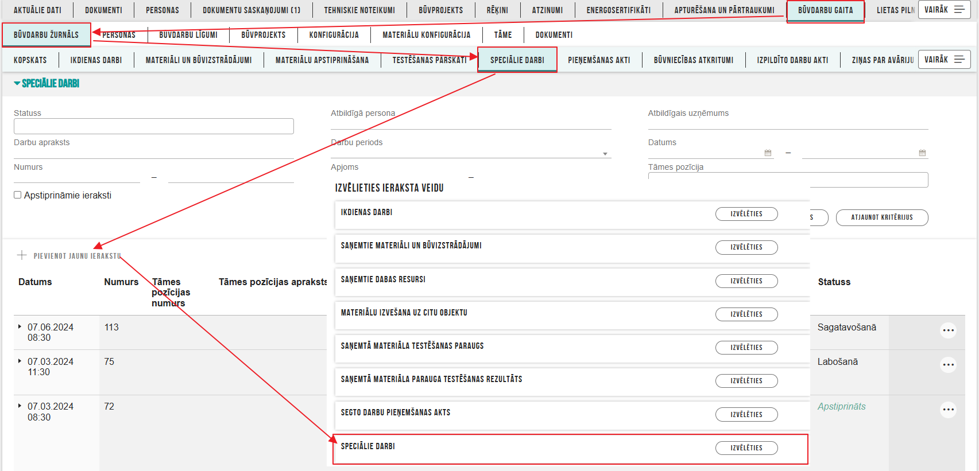Open row actions menu for entry 72
Image resolution: width=979 pixels, height=471 pixels.
tap(948, 410)
